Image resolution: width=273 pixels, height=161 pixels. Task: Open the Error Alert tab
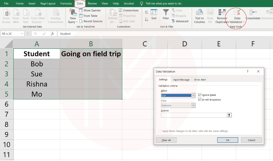point(200,79)
